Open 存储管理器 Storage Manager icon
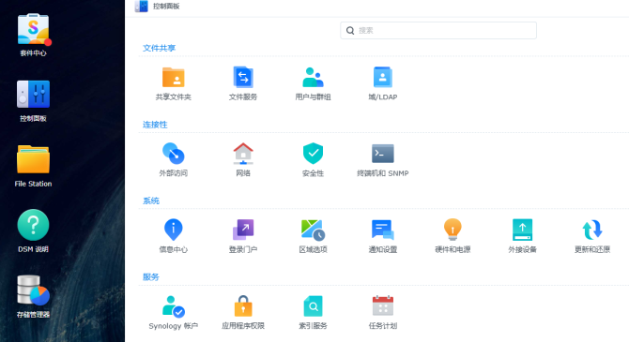The image size is (629, 342). pyautogui.click(x=33, y=290)
